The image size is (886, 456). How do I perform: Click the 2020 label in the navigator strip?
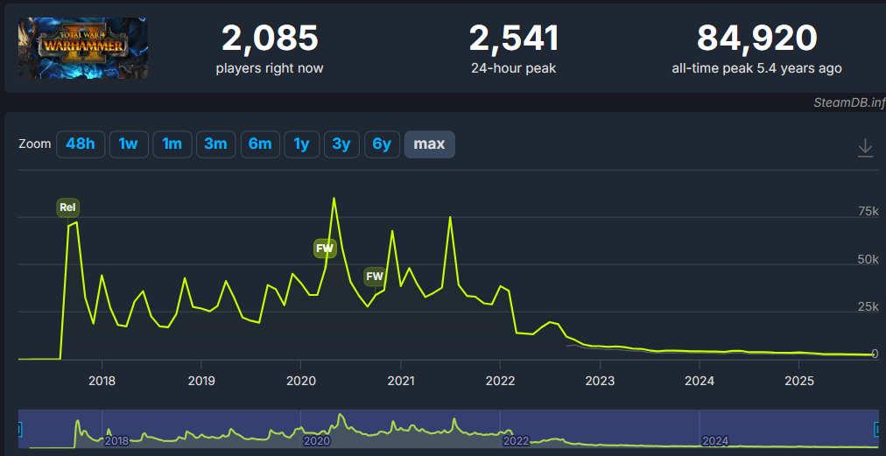point(316,441)
